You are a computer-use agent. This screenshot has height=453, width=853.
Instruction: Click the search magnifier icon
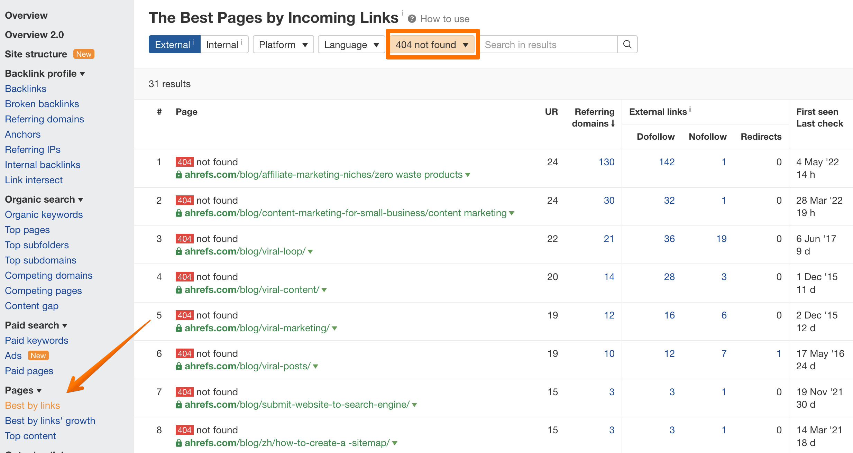627,44
